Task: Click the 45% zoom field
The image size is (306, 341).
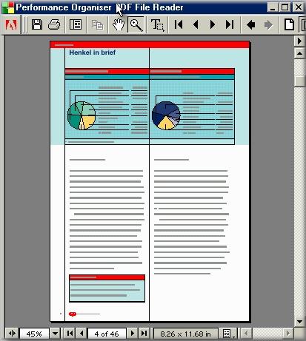Action: coord(34,334)
